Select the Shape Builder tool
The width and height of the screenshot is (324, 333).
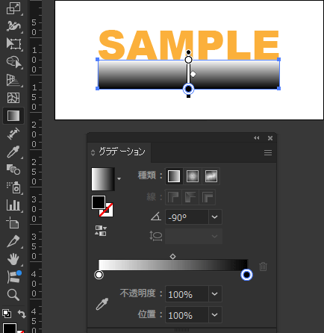[13, 61]
